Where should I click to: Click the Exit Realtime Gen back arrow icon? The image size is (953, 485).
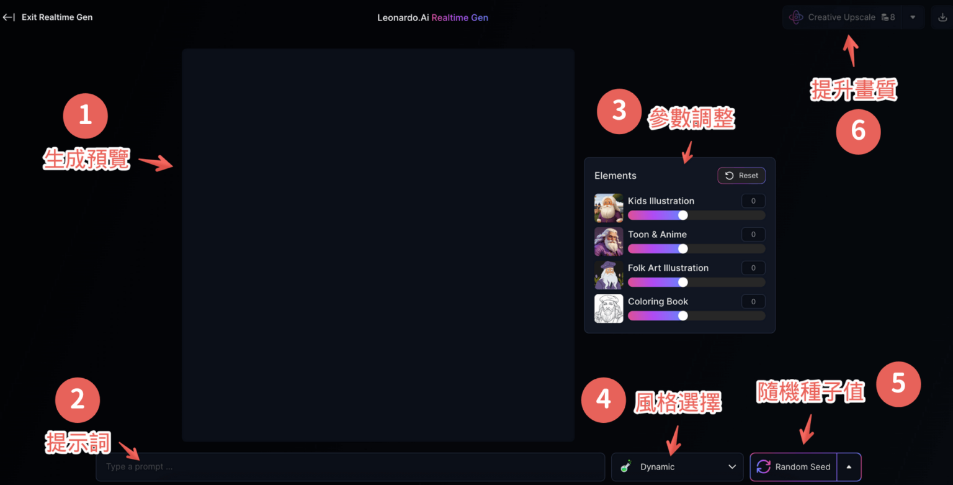[x=9, y=17]
